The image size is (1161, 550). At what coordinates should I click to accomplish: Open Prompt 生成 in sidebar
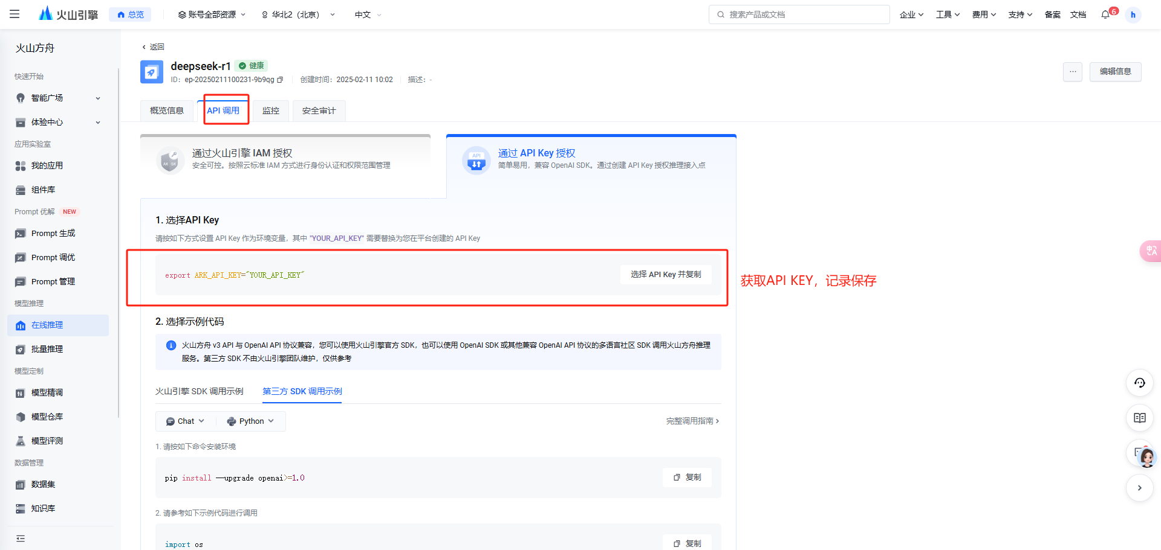pyautogui.click(x=58, y=233)
